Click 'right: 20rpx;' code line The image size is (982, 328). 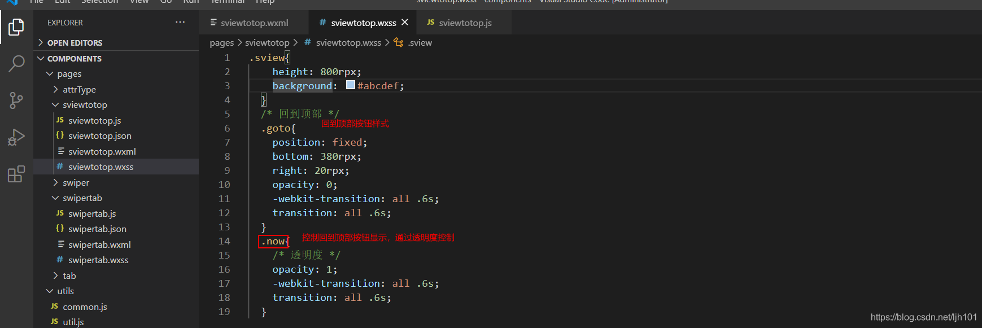coord(311,170)
